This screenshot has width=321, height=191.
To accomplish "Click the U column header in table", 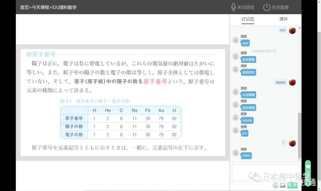I will pyautogui.click(x=174, y=110).
